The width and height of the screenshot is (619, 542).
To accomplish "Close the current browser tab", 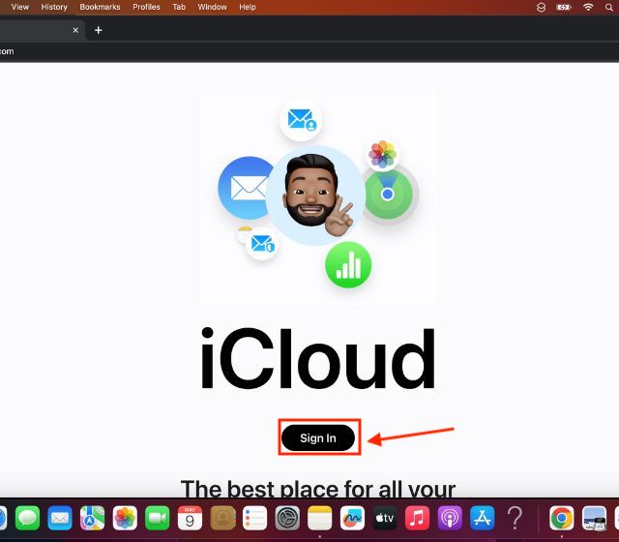I will pyautogui.click(x=75, y=30).
